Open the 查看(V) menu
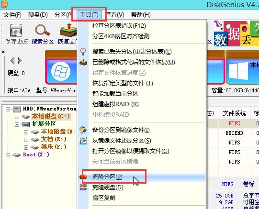 [115, 15]
